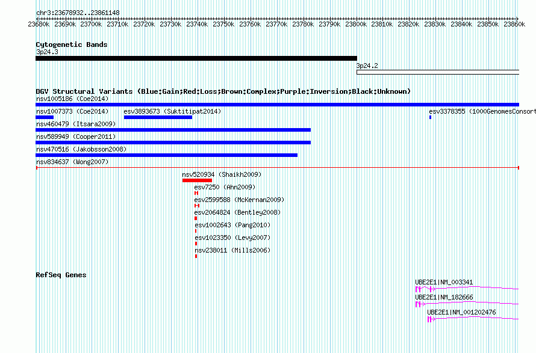Select the esv1023350 red loss marker

pos(196,244)
